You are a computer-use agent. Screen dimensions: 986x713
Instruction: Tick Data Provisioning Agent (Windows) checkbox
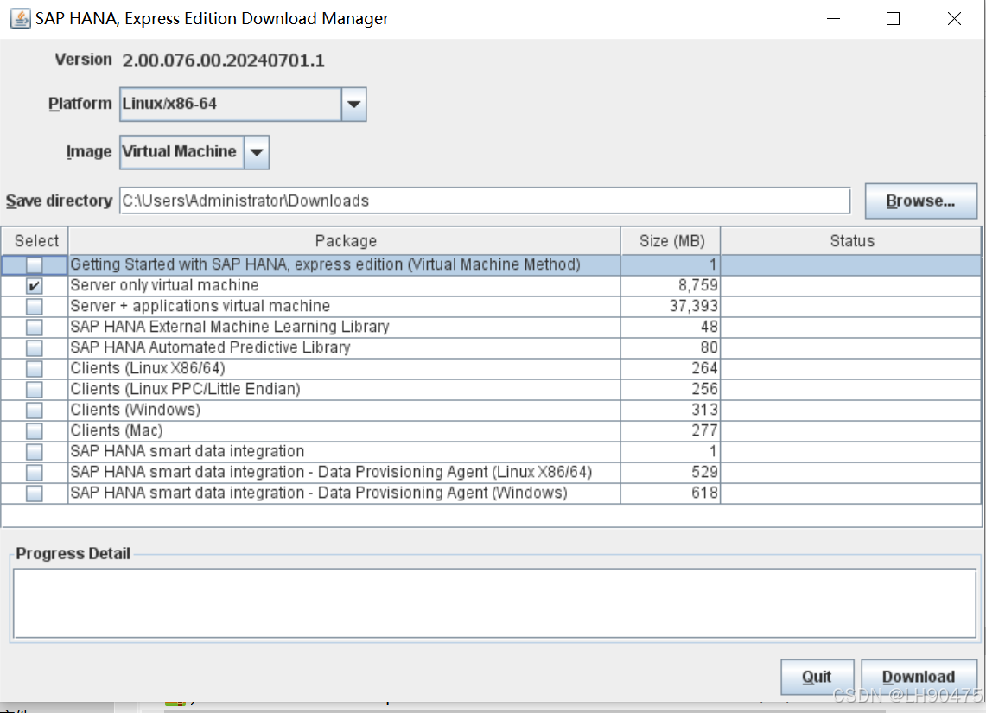(x=34, y=493)
